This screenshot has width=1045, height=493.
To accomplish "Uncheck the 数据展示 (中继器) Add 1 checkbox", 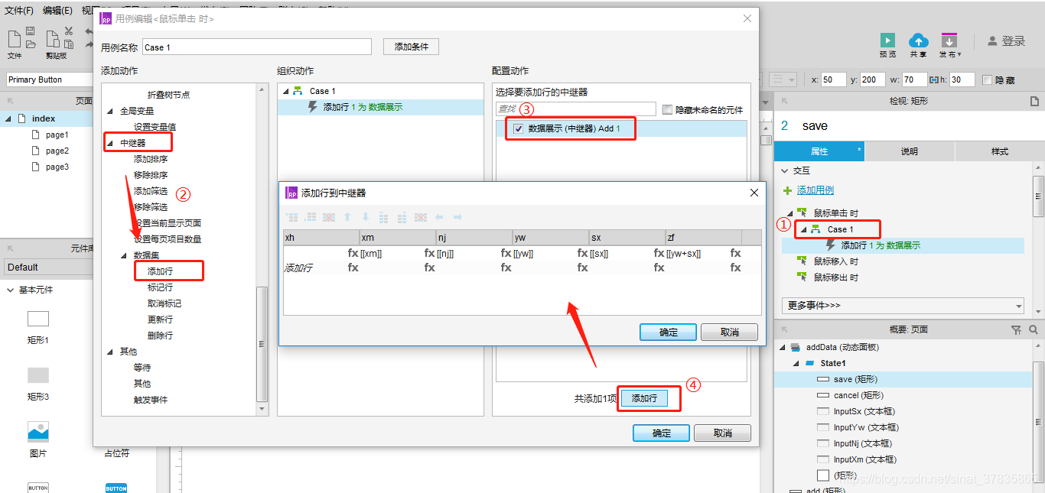I will 519,129.
